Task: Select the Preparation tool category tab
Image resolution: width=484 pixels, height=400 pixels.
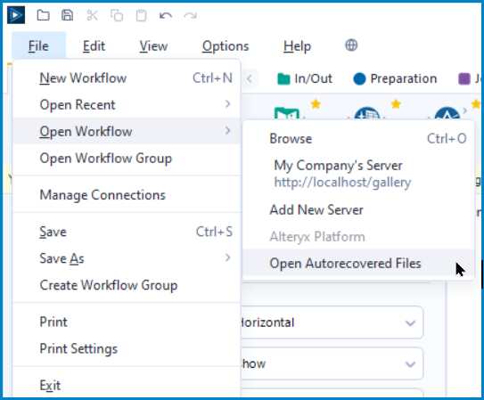Action: coord(395,78)
